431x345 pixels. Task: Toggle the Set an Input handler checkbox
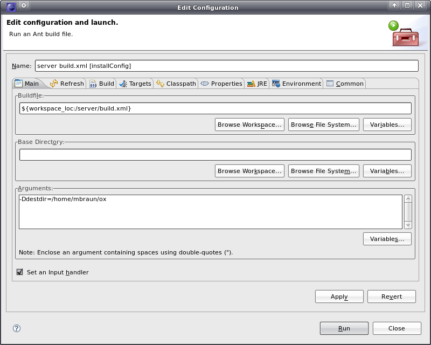click(20, 272)
